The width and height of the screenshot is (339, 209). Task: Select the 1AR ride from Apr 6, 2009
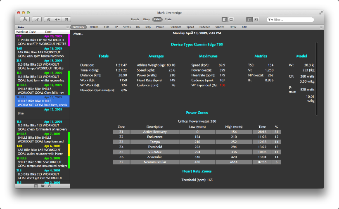point(42,150)
